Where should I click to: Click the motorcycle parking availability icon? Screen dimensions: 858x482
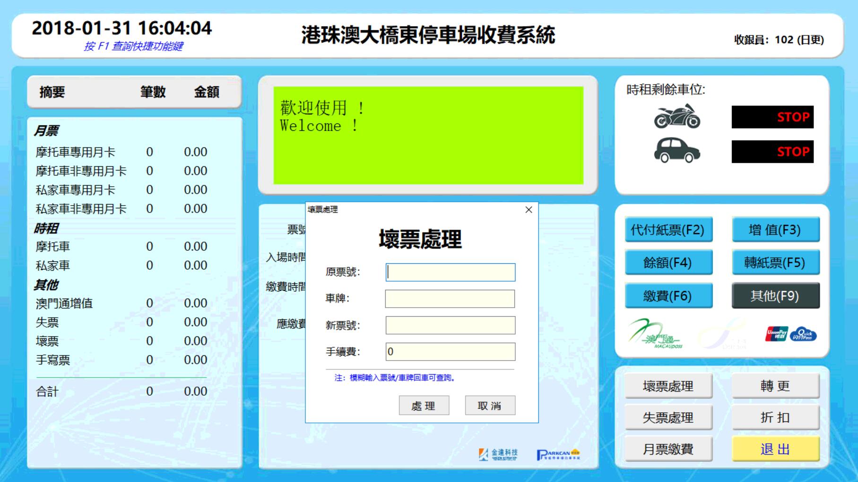[677, 117]
